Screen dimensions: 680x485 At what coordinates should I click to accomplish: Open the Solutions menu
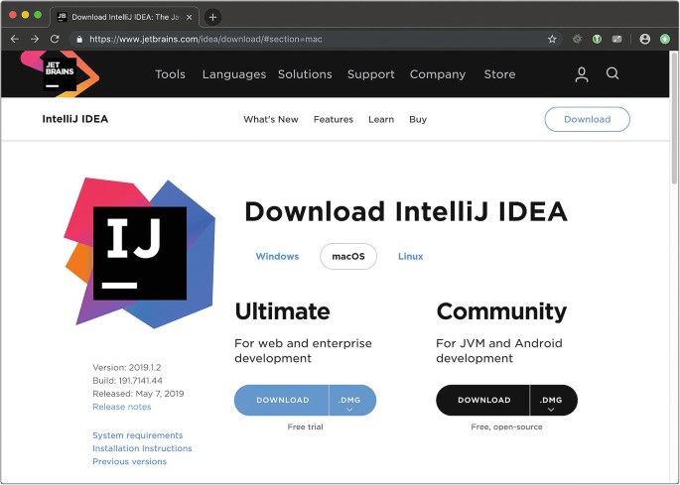click(x=305, y=74)
